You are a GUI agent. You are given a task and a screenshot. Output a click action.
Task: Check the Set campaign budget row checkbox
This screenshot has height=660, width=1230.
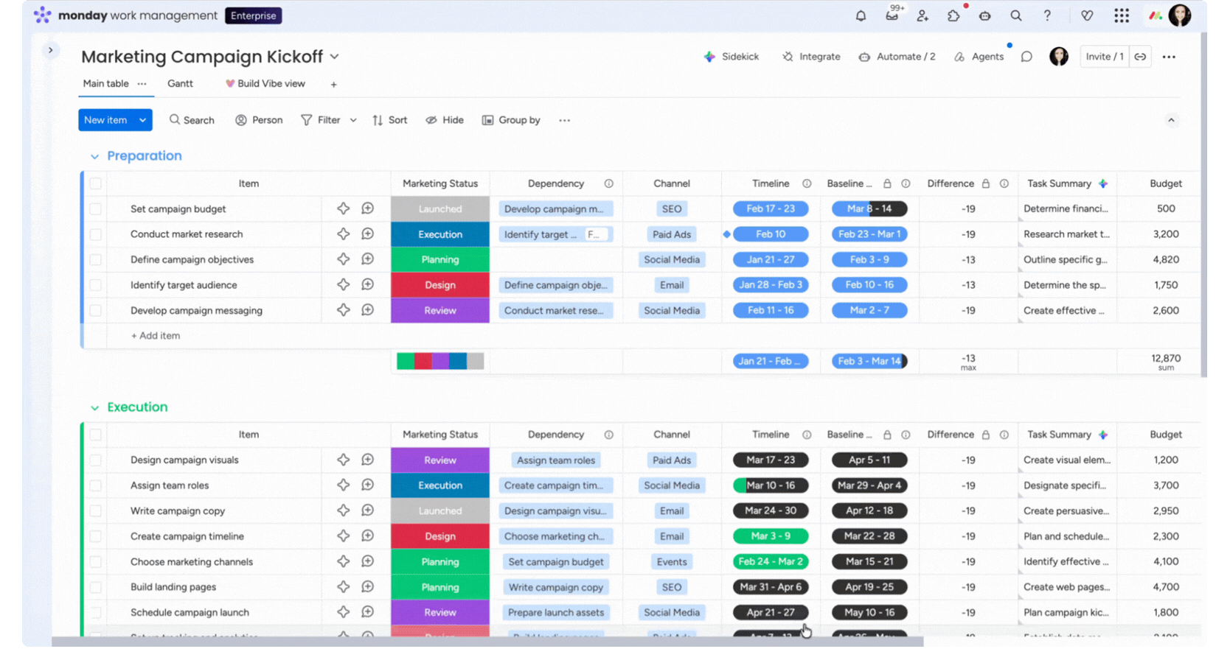click(96, 209)
